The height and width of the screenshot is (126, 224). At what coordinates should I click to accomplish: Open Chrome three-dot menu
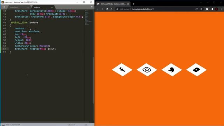pyautogui.click(x=221, y=9)
